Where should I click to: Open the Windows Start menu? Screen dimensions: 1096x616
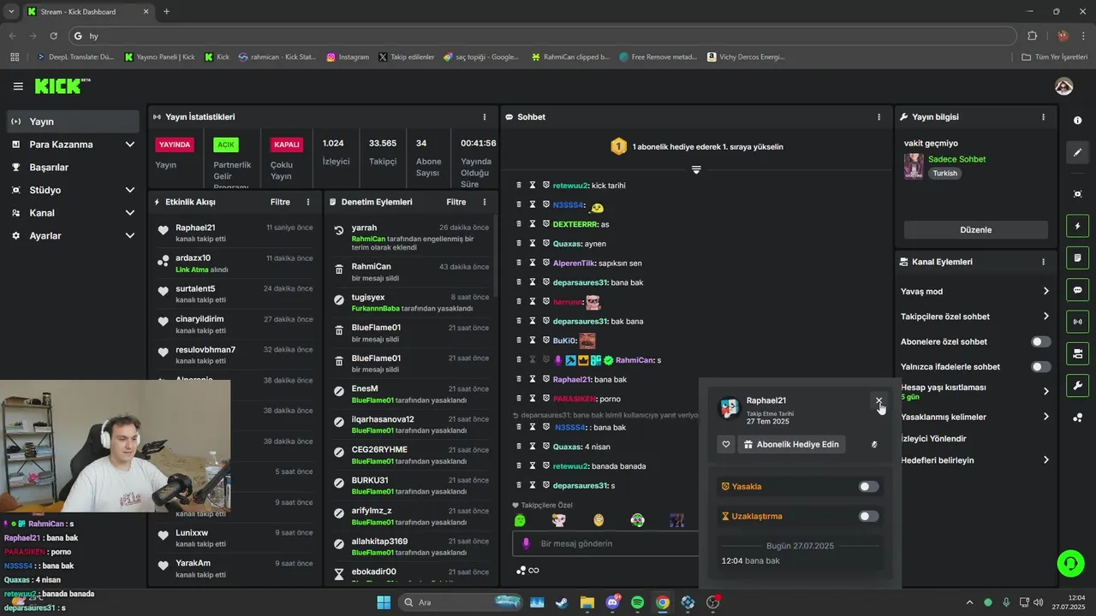click(384, 602)
